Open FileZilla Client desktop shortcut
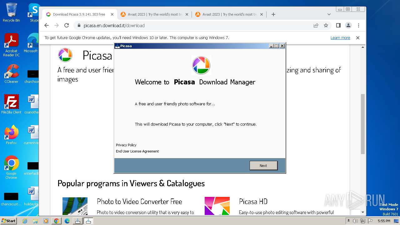The image size is (400, 225). (11, 104)
